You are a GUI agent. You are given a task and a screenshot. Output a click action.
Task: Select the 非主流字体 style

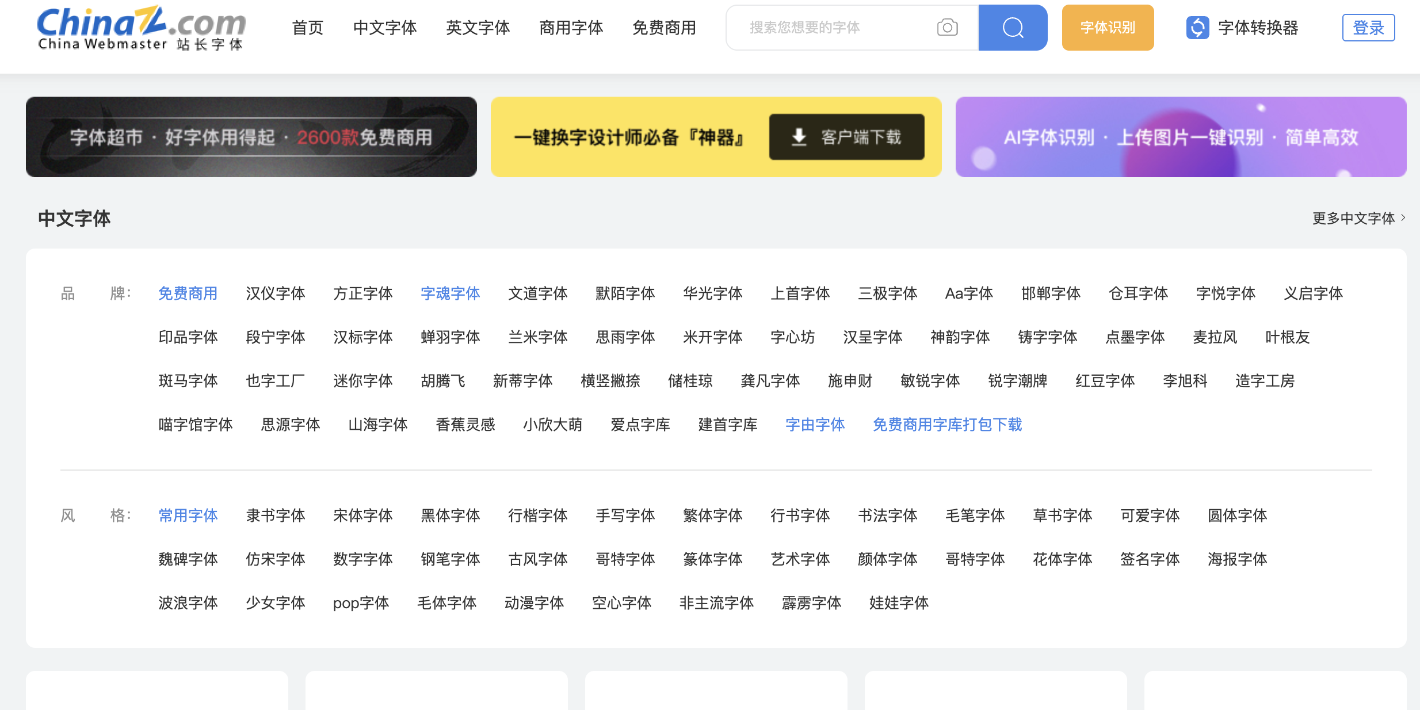[x=717, y=603]
